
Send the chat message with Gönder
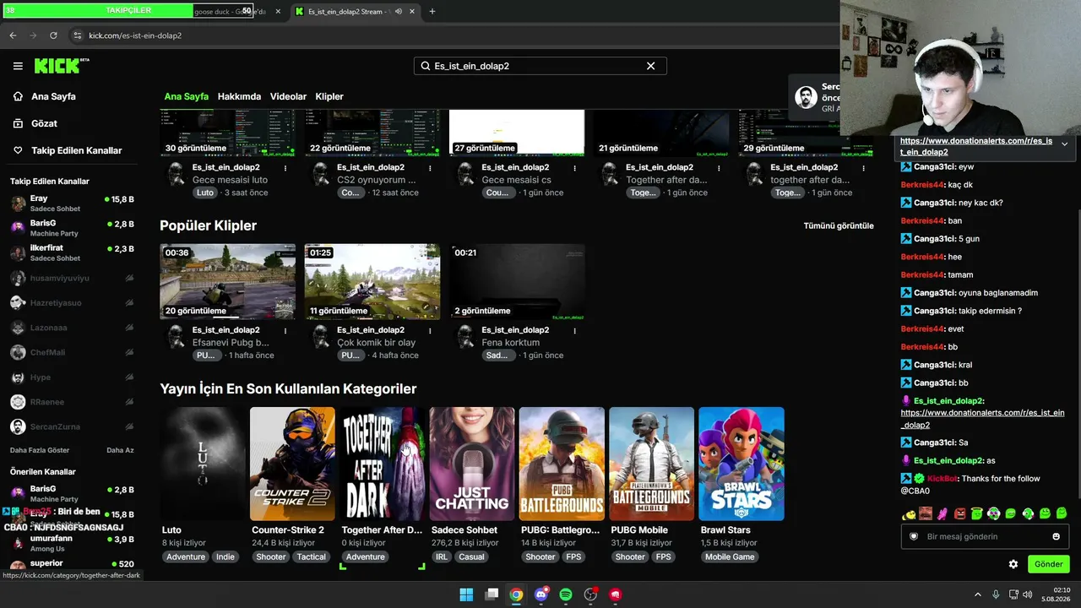click(x=1048, y=564)
